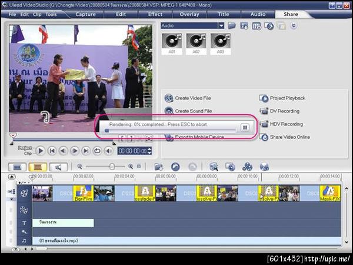Adjust timecode with stepper arrows
353x265 pixels.
[149, 151]
